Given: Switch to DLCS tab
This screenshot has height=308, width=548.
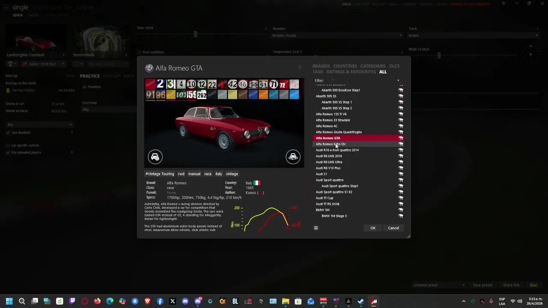Looking at the screenshot, I should pyautogui.click(x=394, y=66).
